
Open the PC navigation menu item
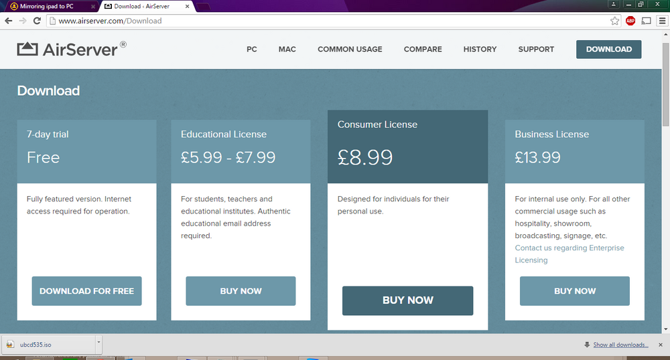252,49
